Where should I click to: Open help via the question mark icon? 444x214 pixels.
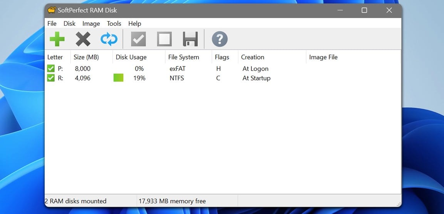[x=220, y=39]
